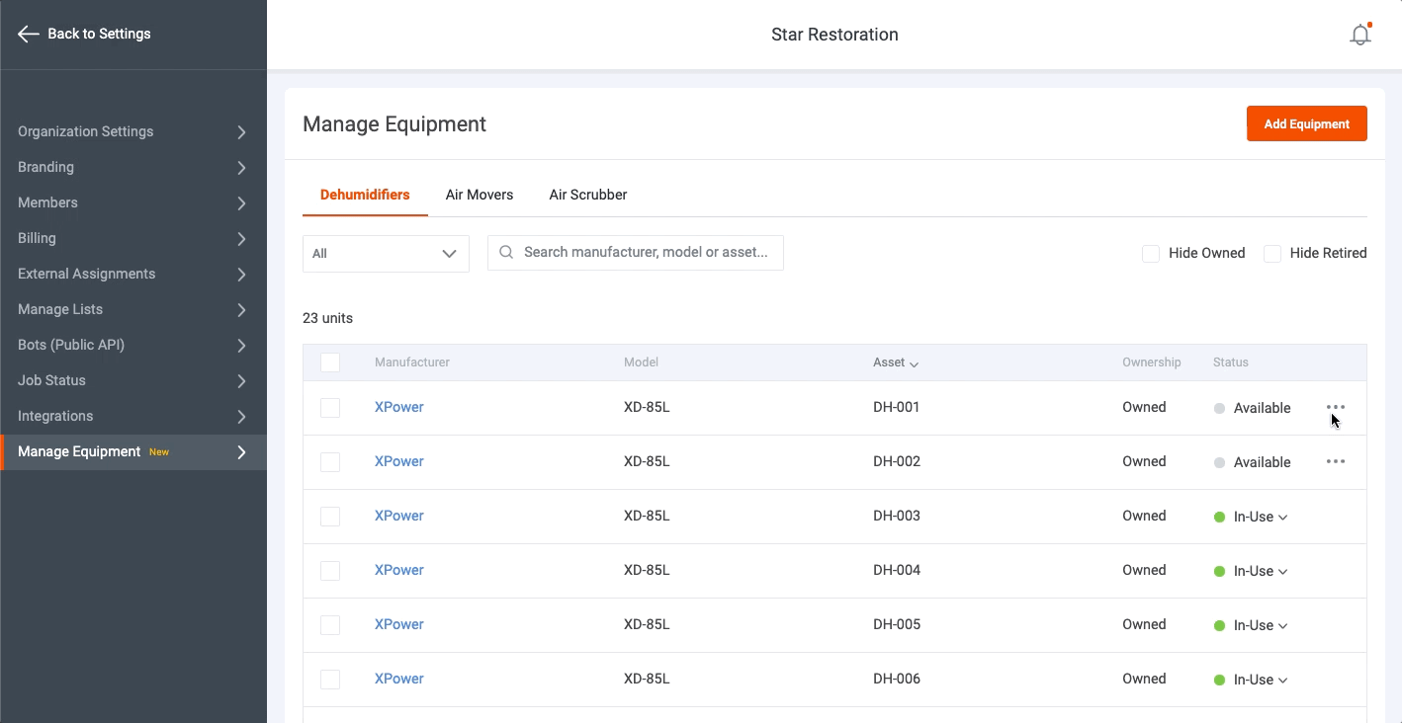Enable the Hide Owned checkbox
The width and height of the screenshot is (1402, 723).
tap(1151, 253)
